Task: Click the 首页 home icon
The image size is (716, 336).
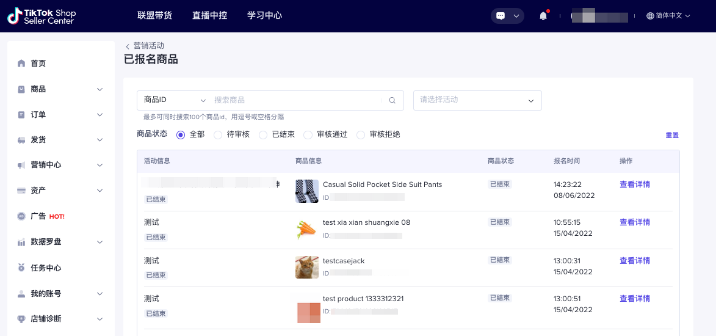Action: [22, 64]
